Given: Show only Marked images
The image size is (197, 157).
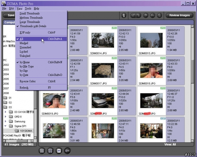Looking at the screenshot, I should [41, 43].
